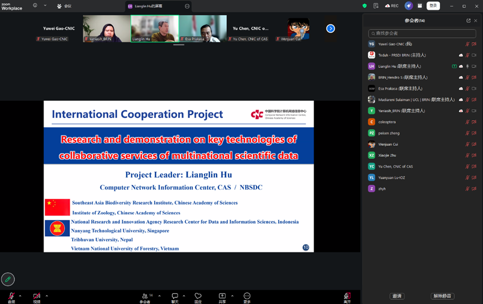Click the share screen icon
The image size is (483, 304).
click(x=222, y=296)
